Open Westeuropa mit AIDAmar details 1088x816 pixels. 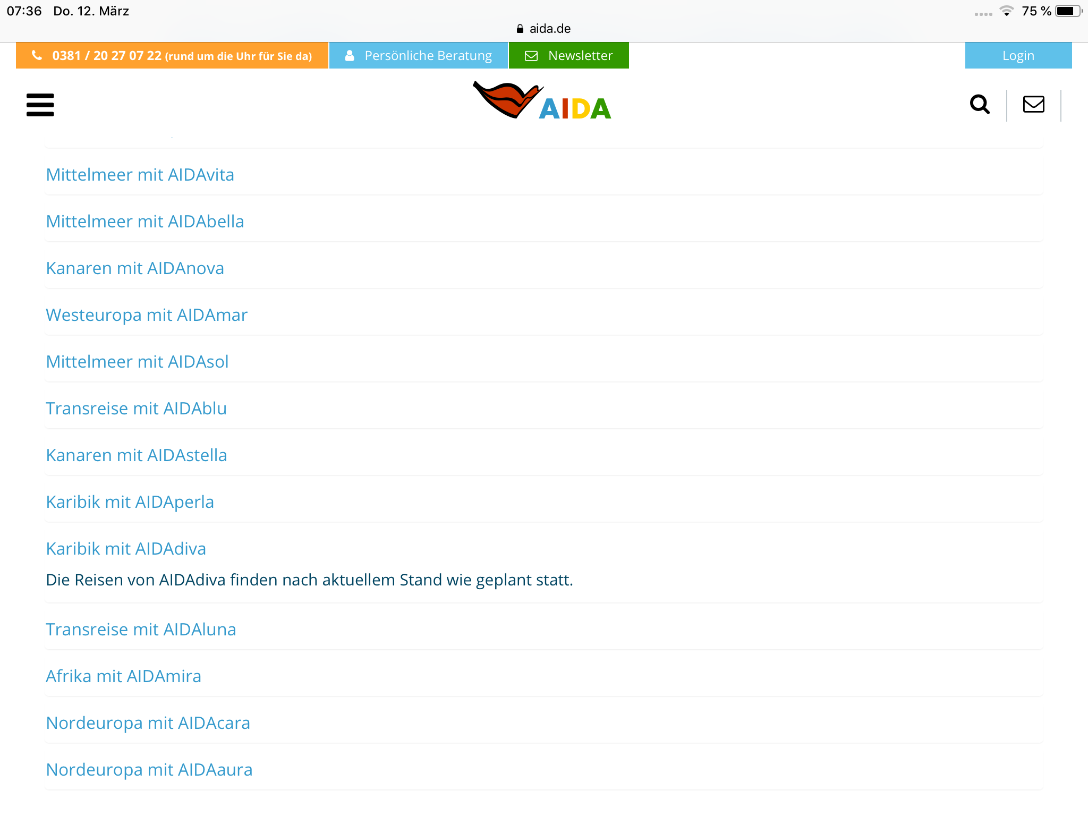(x=147, y=315)
